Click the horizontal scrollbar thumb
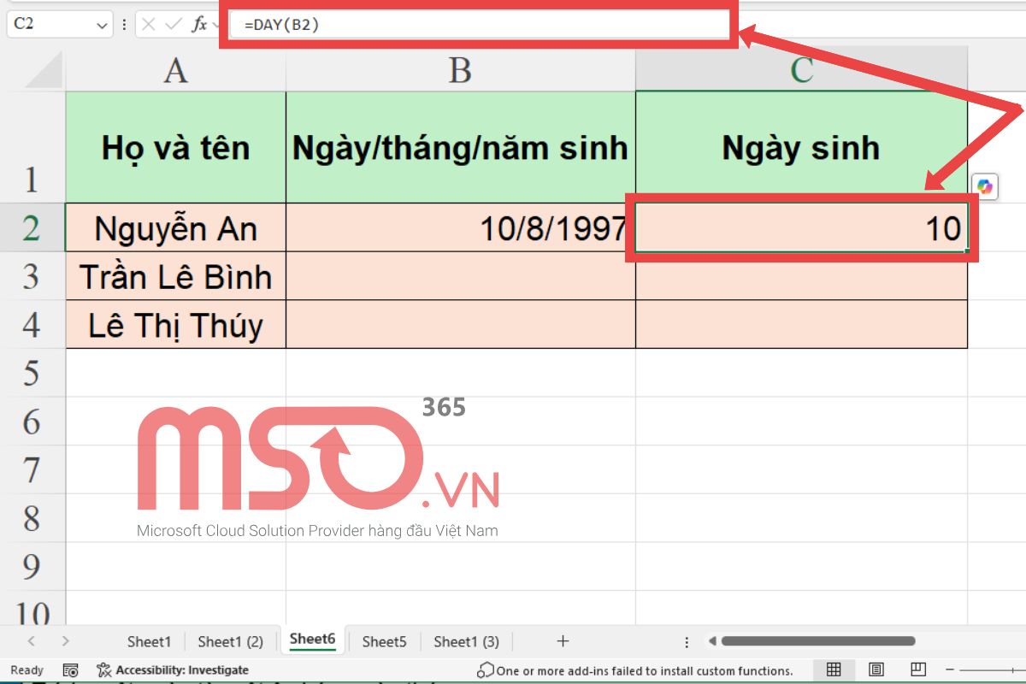The height and width of the screenshot is (684, 1026). click(x=818, y=641)
